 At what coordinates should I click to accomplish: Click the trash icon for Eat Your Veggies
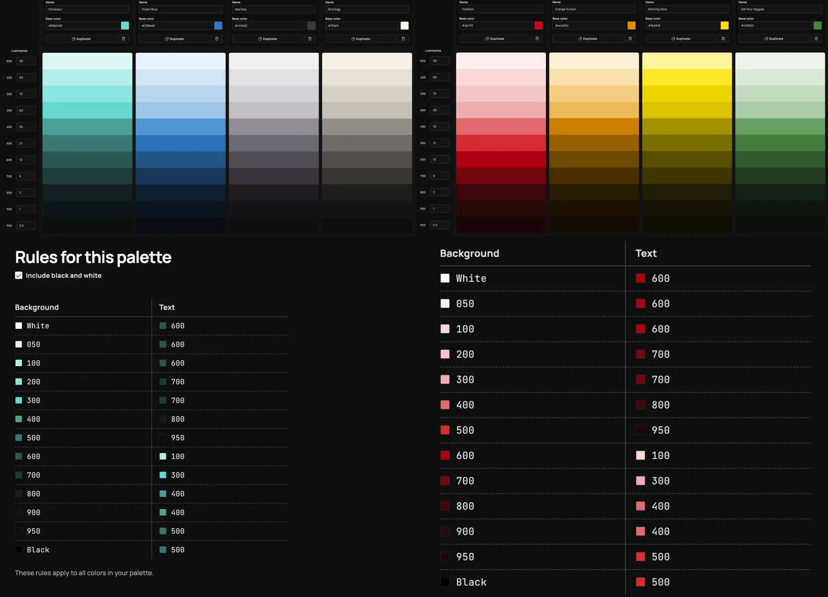coord(816,39)
